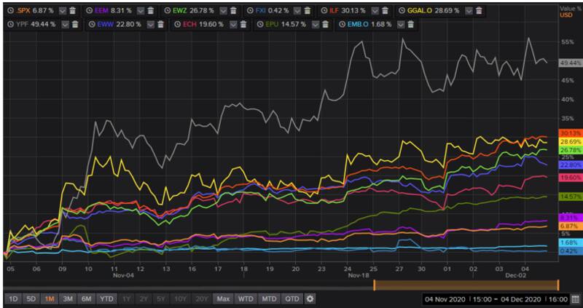The width and height of the screenshot is (583, 308).
Task: Select the 3M time range
Action: (66, 299)
